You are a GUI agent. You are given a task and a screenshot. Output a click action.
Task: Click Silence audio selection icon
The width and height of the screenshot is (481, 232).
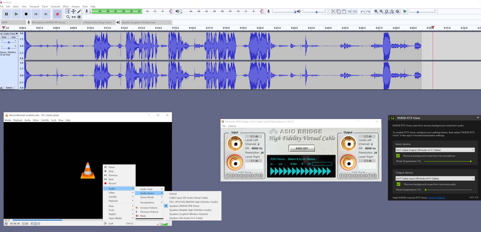pos(355,12)
